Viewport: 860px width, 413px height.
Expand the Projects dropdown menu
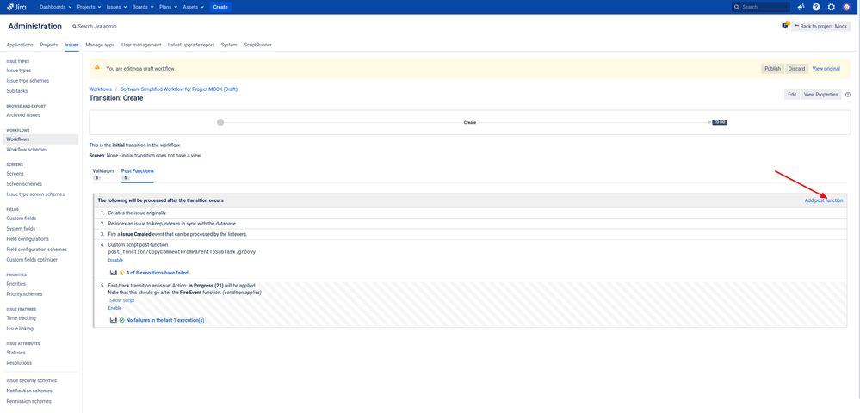pos(89,7)
